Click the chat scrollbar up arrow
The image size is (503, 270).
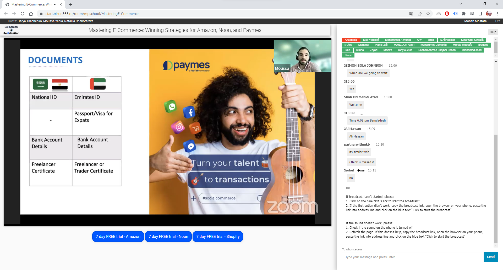495,61
